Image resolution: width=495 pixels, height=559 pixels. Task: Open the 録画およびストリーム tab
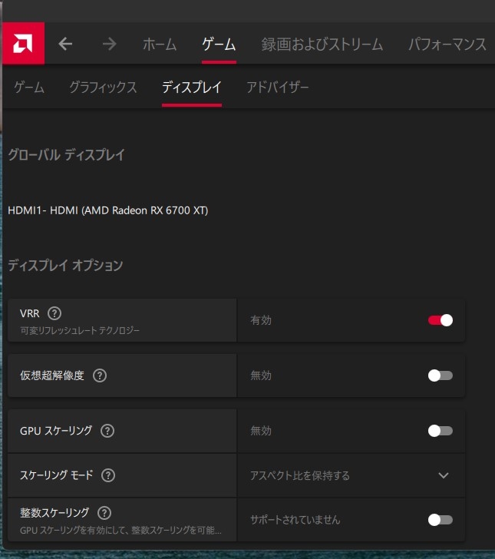pyautogui.click(x=322, y=45)
